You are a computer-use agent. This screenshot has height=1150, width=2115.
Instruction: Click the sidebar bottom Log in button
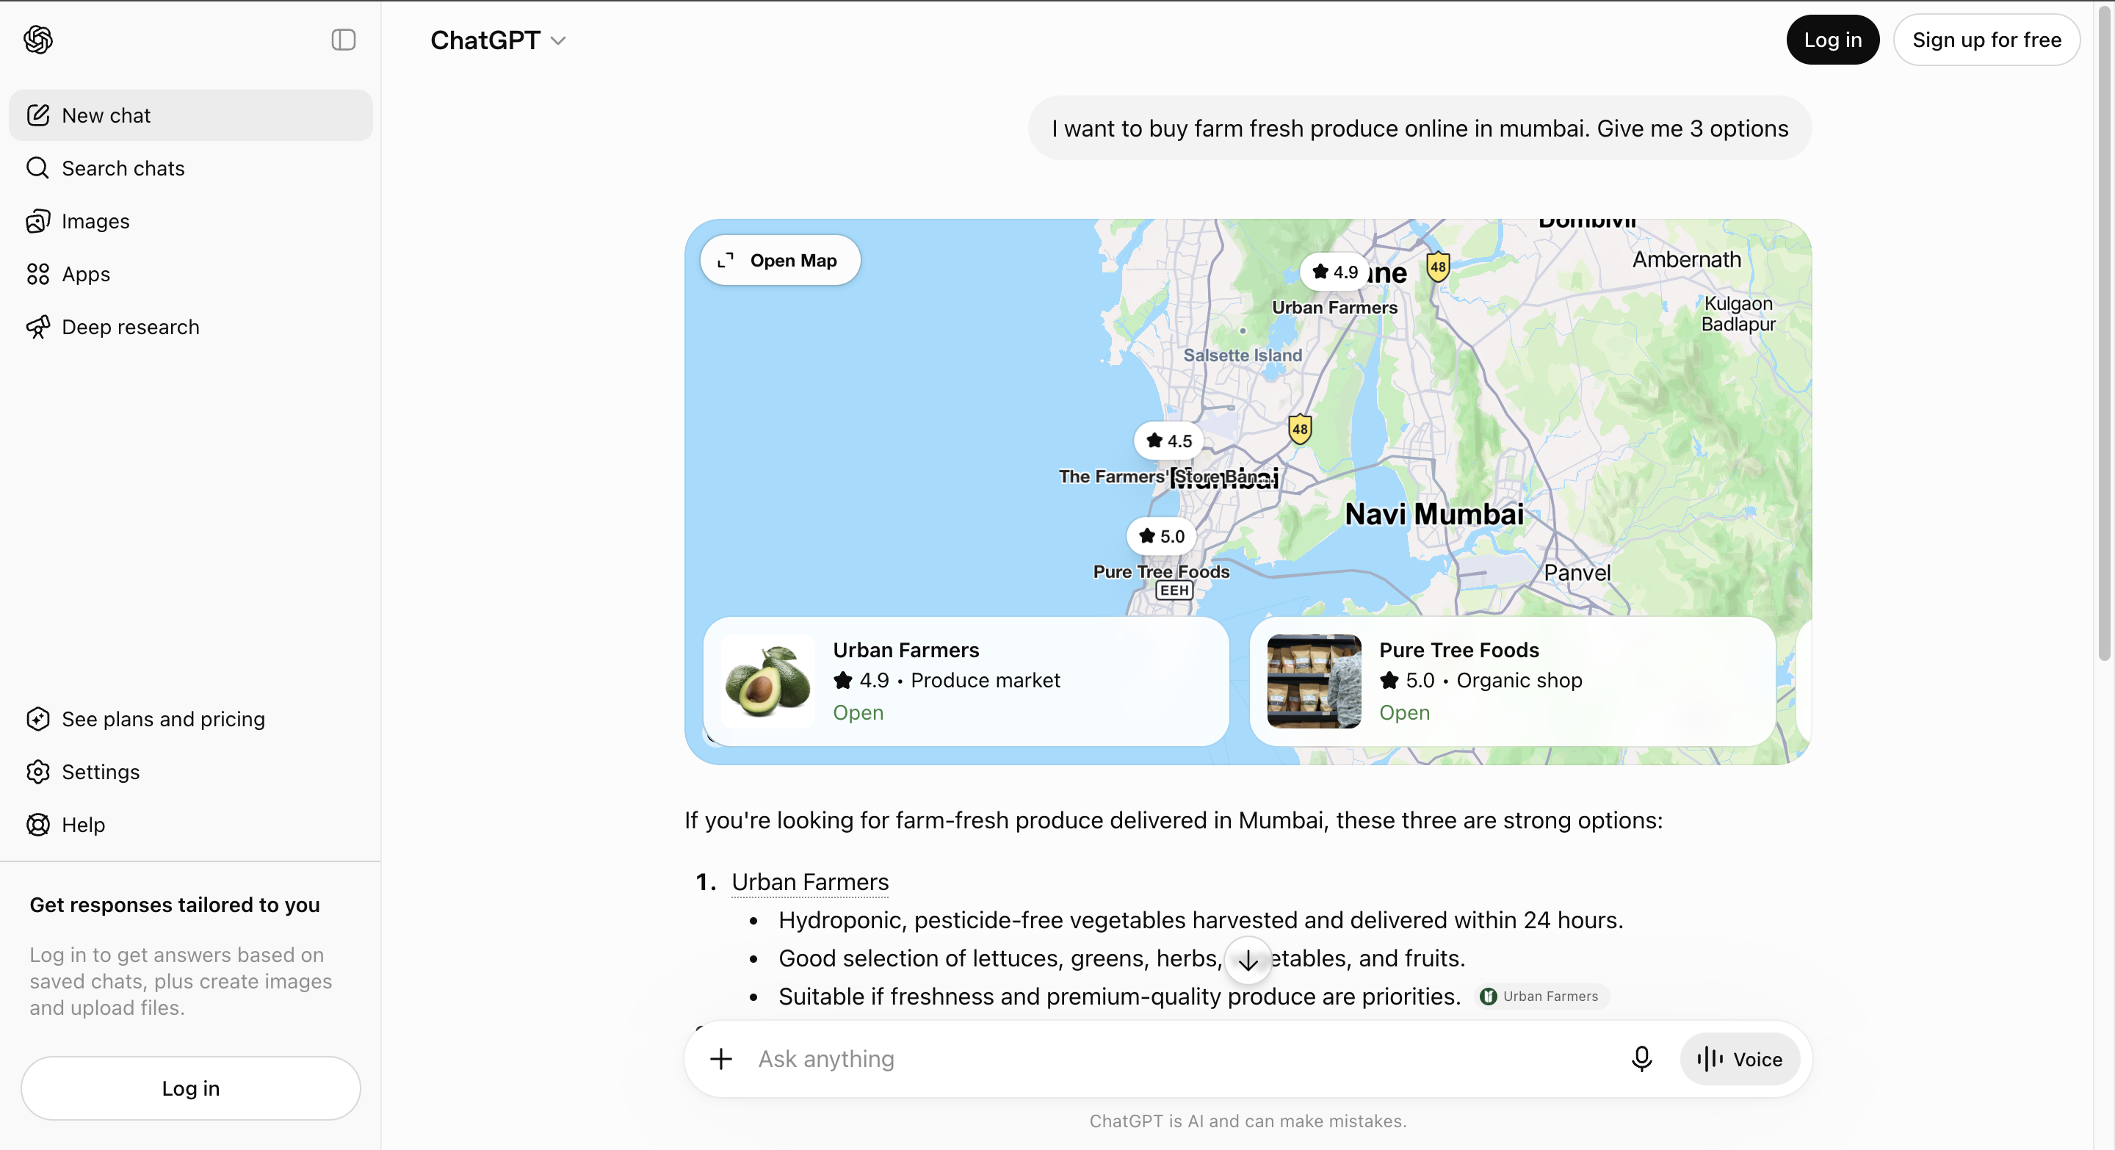[x=190, y=1088]
